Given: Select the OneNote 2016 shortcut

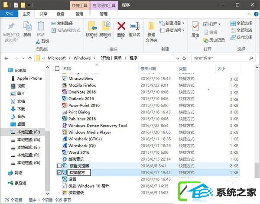Looking at the screenshot, I should tap(82, 92).
